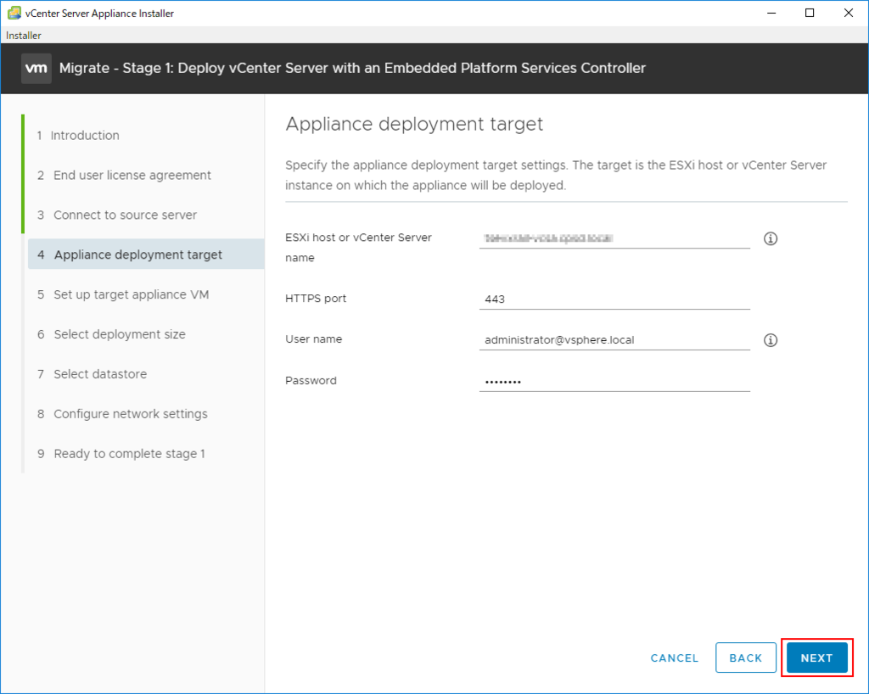Select End user license agreement step
Image resolution: width=869 pixels, height=694 pixels.
pyautogui.click(x=132, y=176)
